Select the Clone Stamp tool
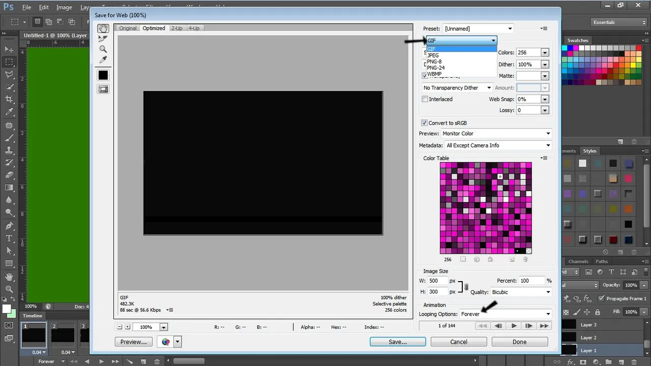 tap(9, 150)
